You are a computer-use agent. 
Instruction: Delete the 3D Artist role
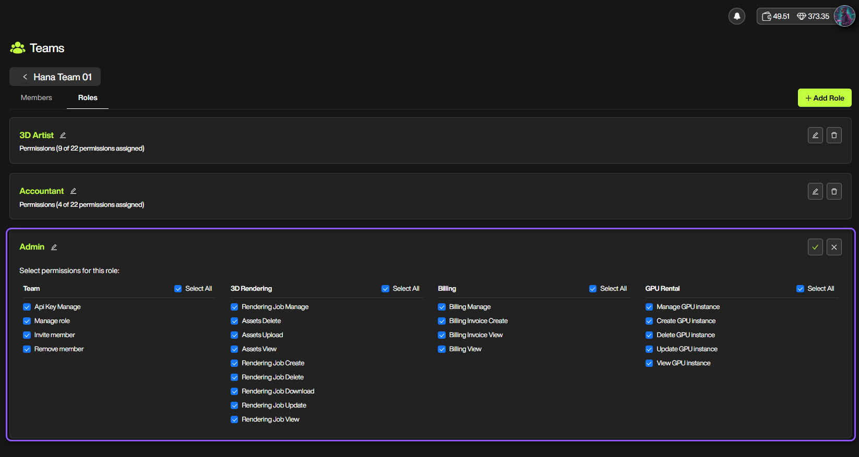[x=833, y=135]
